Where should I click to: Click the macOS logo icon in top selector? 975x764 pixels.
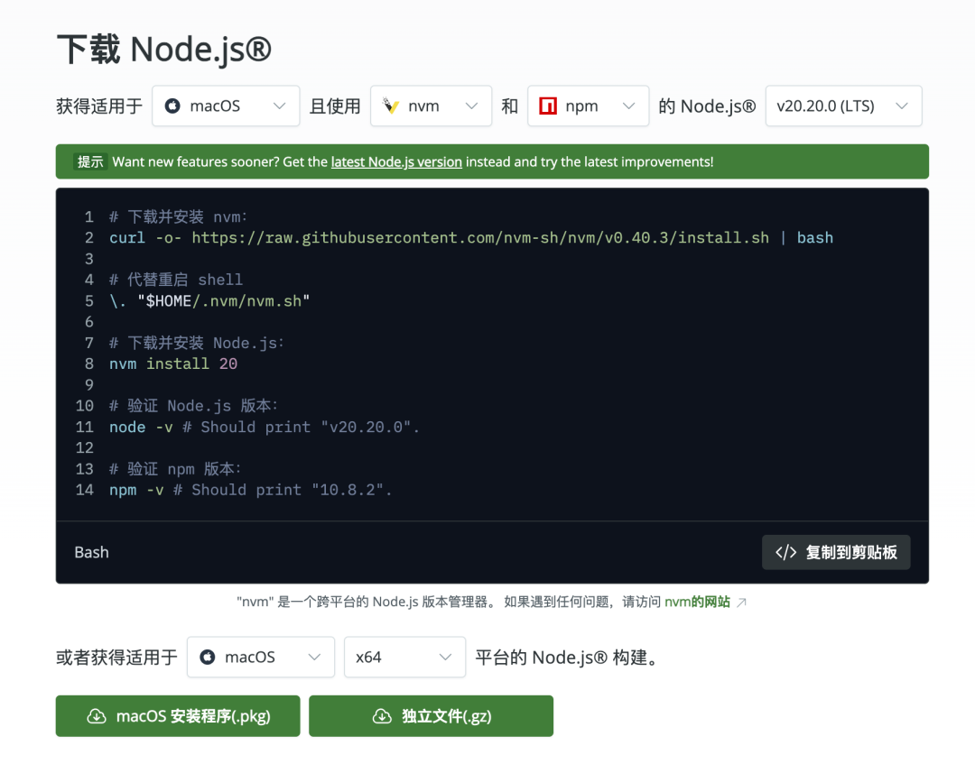tap(172, 106)
